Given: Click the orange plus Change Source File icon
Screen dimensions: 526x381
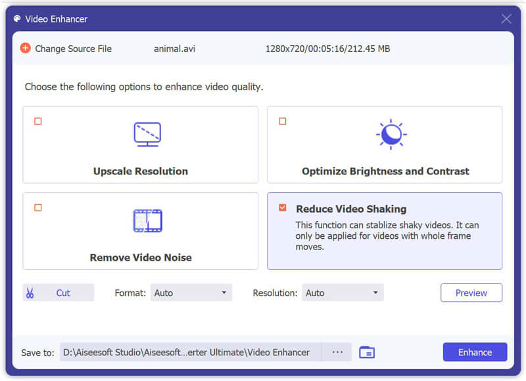Looking at the screenshot, I should click(25, 48).
